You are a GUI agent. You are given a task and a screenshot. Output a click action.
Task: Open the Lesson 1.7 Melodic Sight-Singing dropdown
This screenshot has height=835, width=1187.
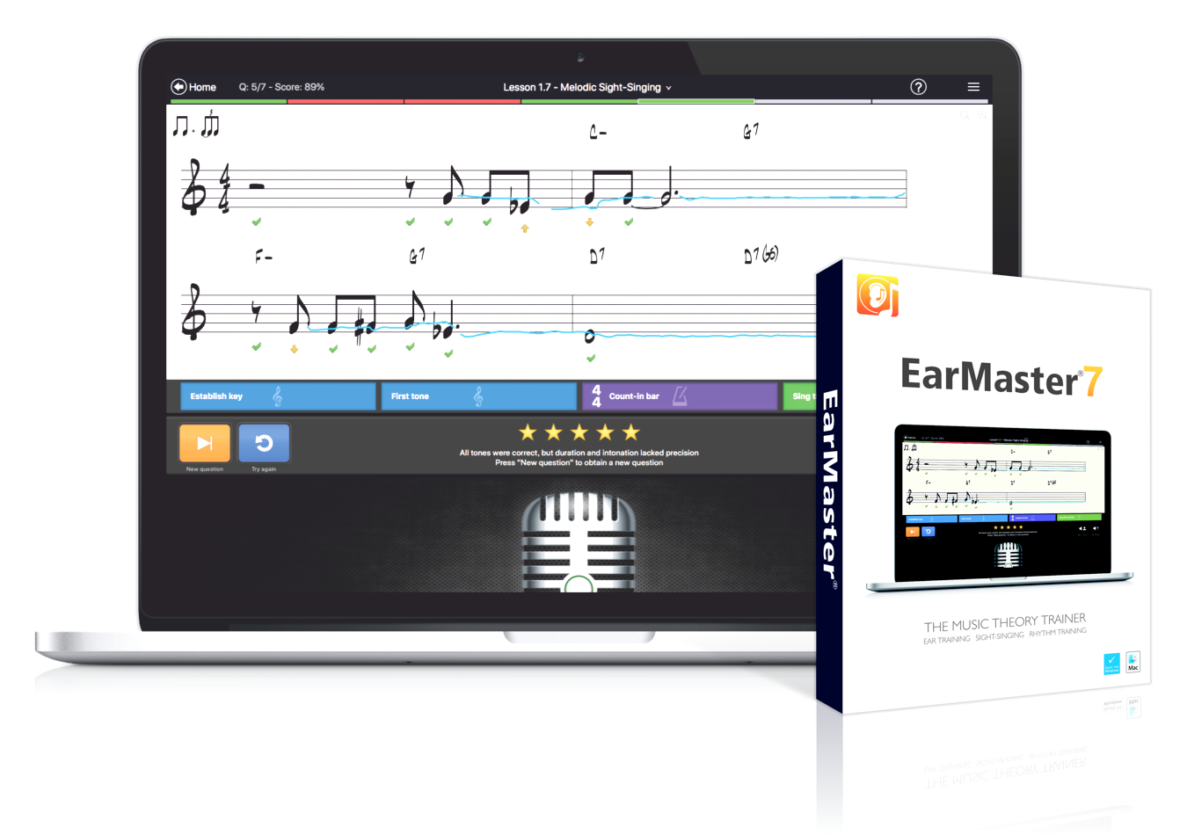669,87
